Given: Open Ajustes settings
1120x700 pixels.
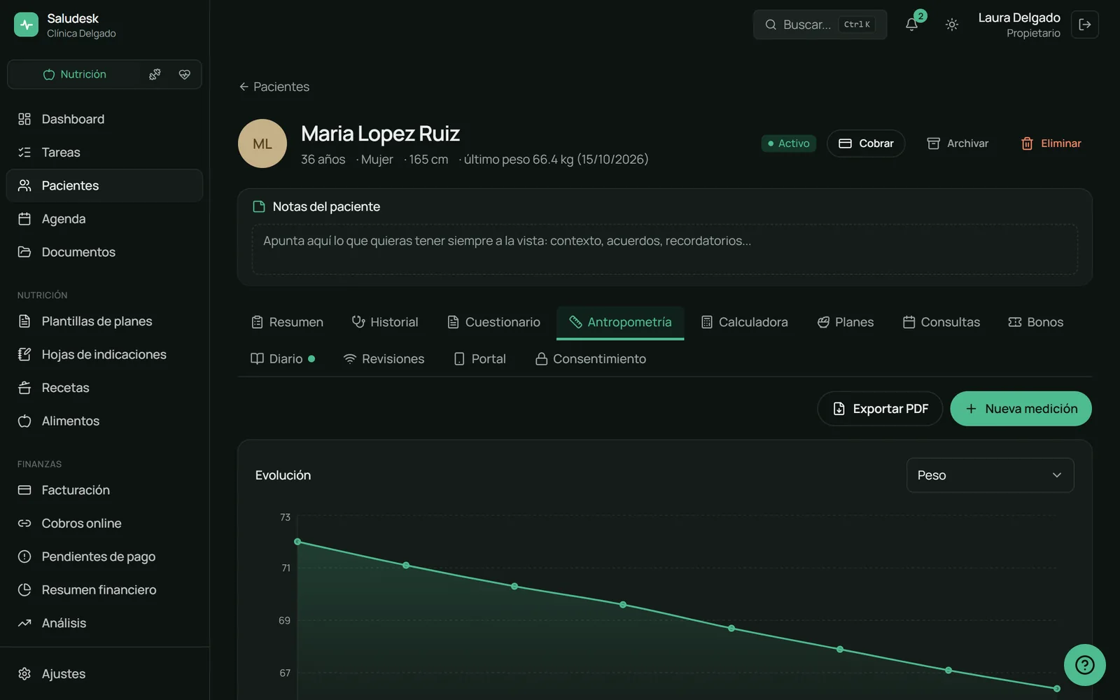Looking at the screenshot, I should tap(104, 673).
